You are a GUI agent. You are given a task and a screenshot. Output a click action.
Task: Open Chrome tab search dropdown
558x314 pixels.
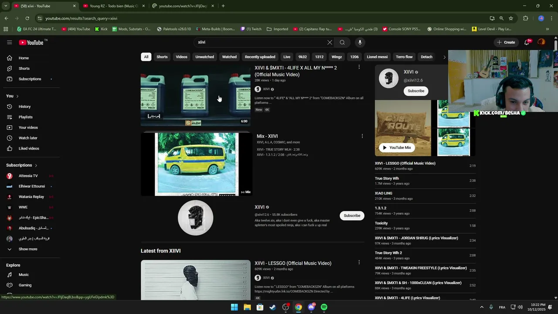[5, 6]
